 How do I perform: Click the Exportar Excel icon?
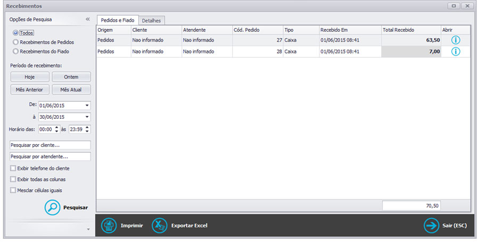tap(160, 225)
